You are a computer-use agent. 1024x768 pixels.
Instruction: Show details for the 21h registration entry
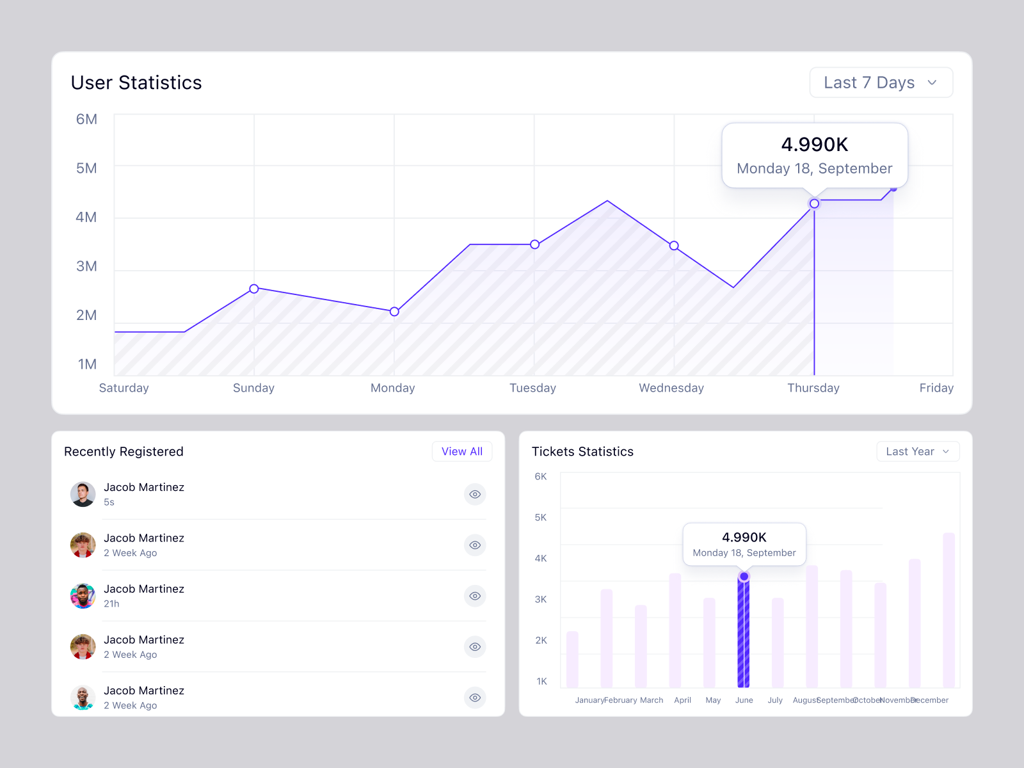[x=474, y=596]
